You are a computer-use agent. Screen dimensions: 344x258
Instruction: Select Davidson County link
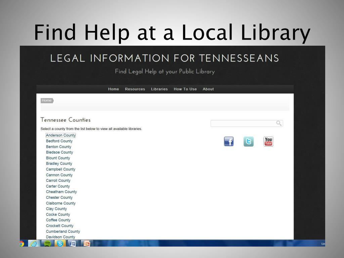click(60, 237)
